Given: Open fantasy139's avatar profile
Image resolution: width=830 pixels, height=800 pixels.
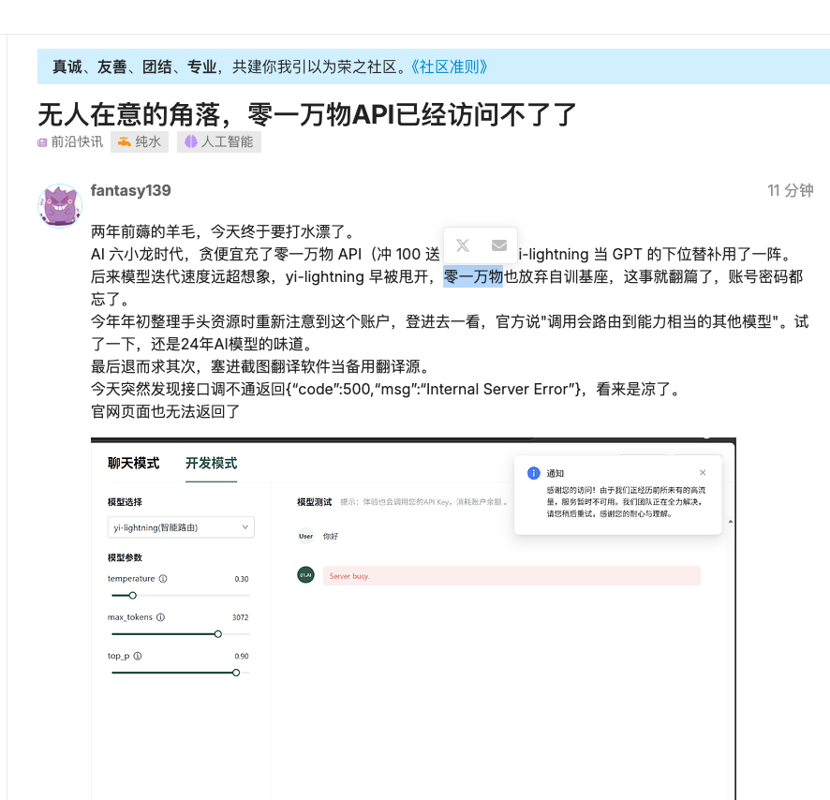Looking at the screenshot, I should 60,205.
